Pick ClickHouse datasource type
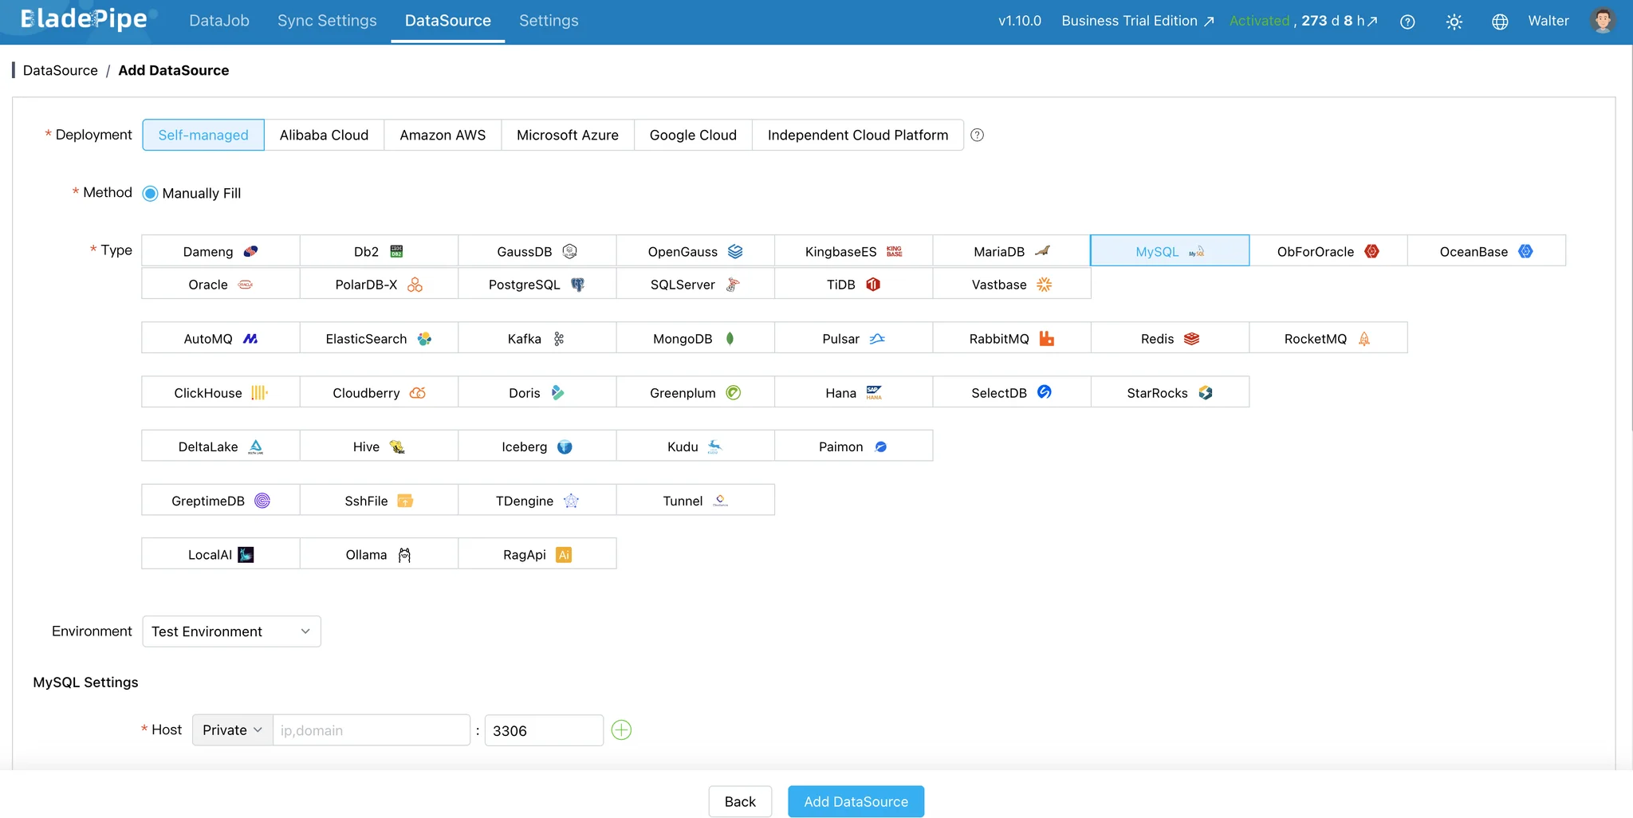 (x=221, y=393)
